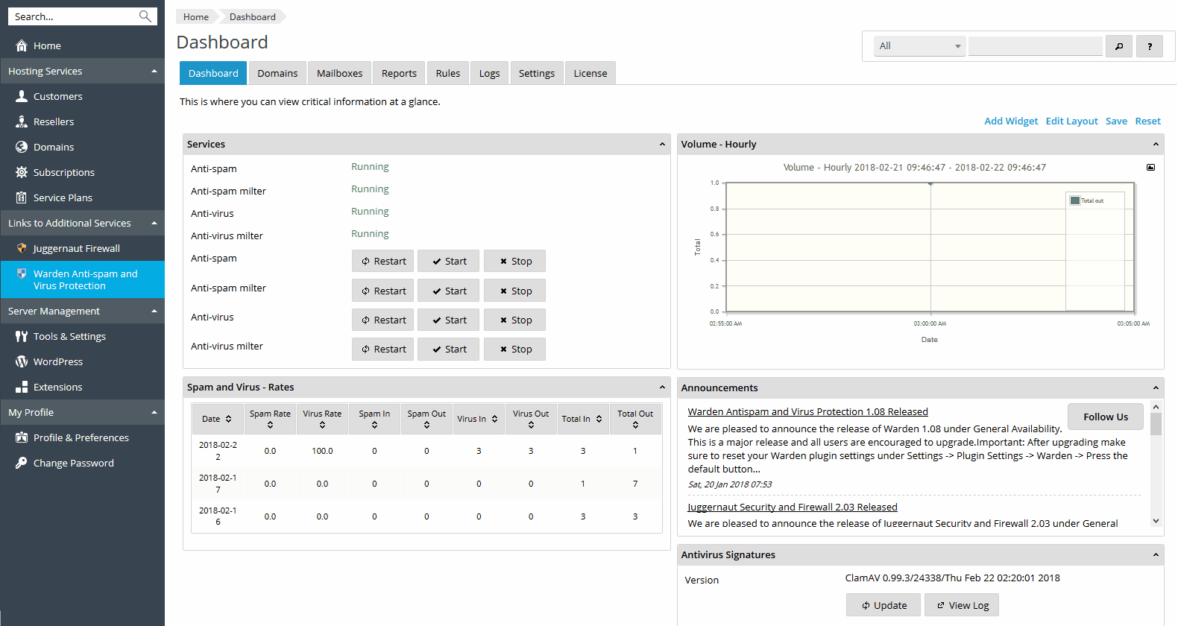Open Change Password key icon

pyautogui.click(x=22, y=463)
